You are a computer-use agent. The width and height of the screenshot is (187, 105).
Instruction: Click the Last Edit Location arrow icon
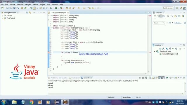click(x=90, y=8)
